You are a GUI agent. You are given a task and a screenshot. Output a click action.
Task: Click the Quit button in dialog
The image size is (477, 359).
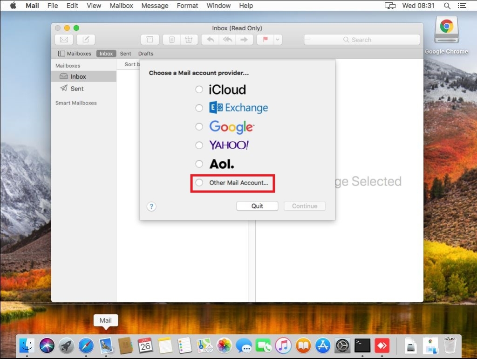click(257, 206)
